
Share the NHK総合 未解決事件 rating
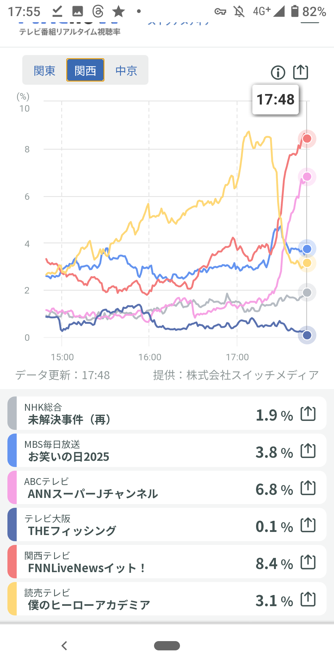point(308,414)
